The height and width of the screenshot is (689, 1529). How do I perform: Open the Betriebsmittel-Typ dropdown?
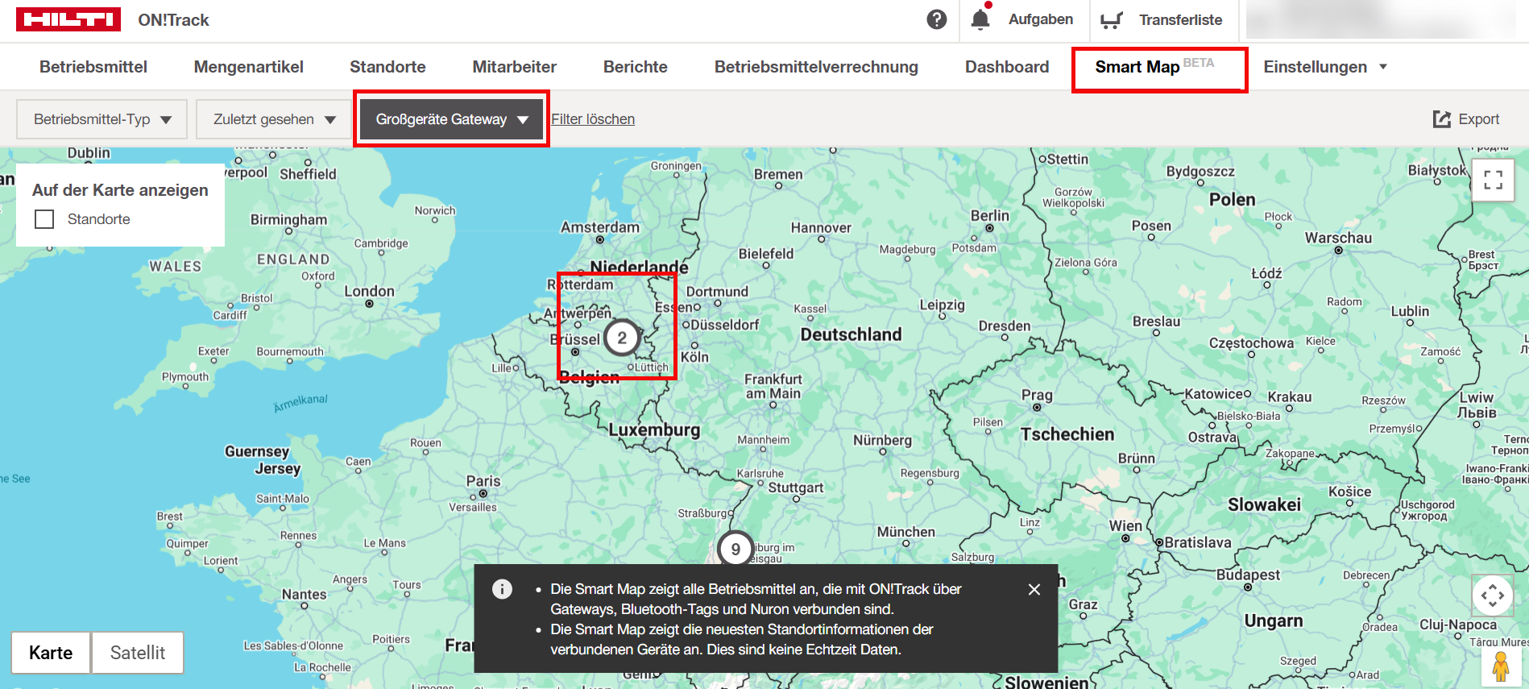click(102, 119)
